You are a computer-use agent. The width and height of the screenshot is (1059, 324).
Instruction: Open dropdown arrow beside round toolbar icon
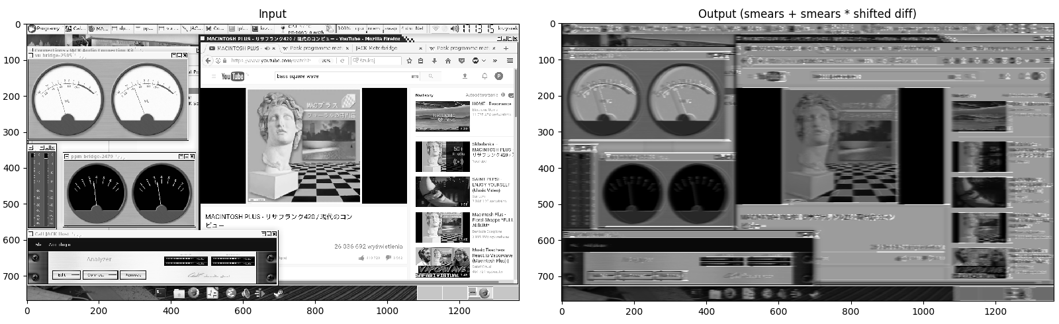(484, 61)
